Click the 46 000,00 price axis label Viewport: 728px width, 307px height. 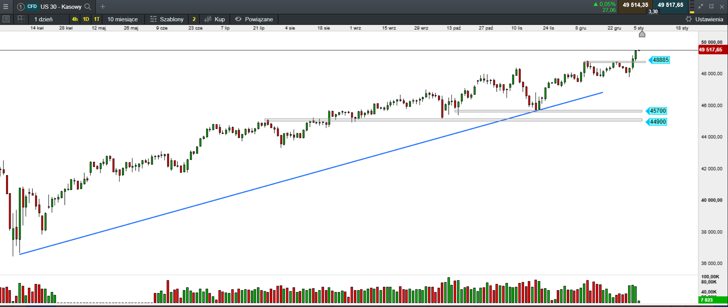click(x=712, y=105)
